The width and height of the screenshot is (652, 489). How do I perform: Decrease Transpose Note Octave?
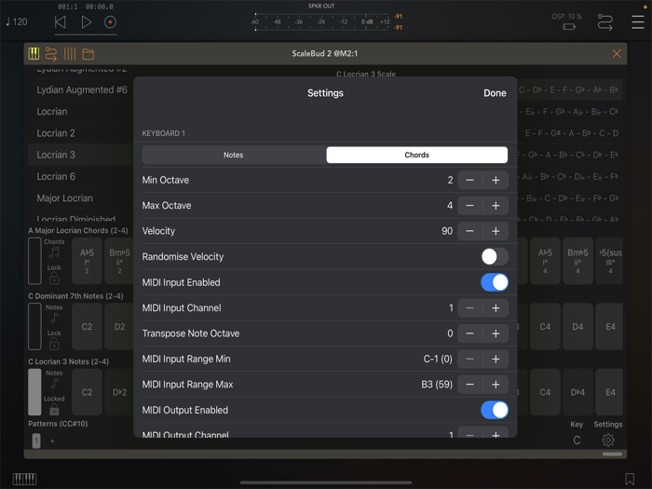pos(469,333)
